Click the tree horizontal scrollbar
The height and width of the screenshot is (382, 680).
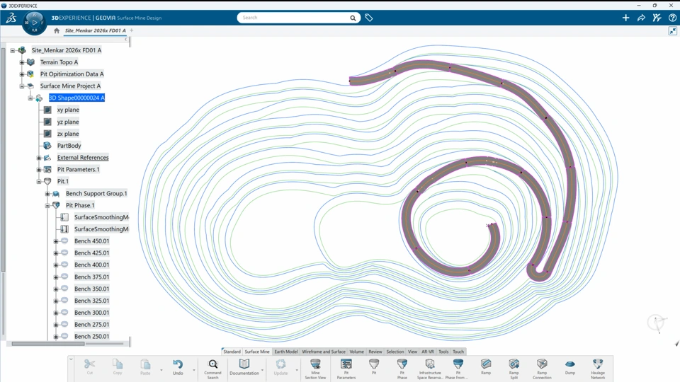coord(47,344)
